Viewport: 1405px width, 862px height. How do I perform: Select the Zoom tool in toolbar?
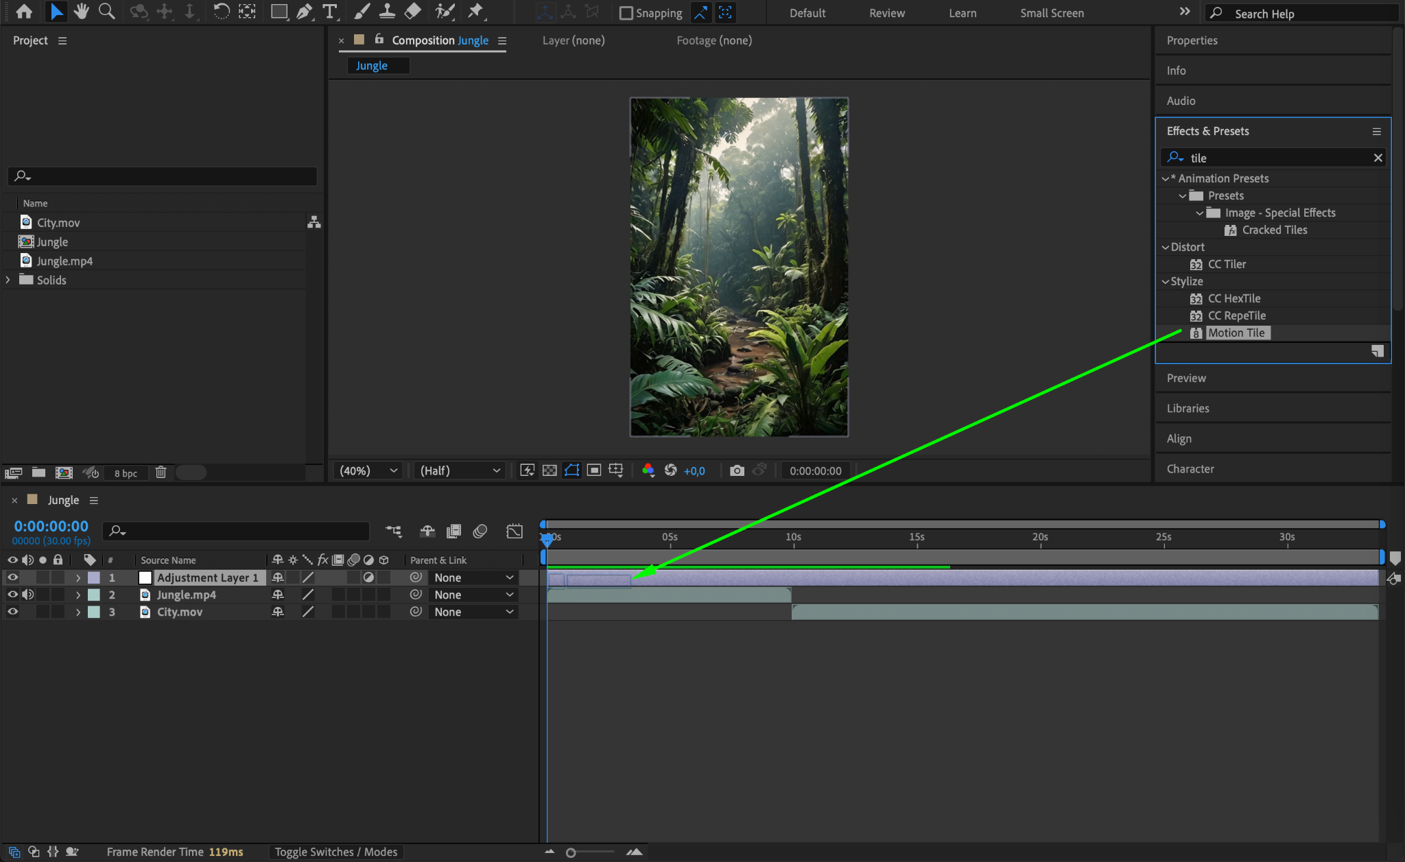[106, 12]
